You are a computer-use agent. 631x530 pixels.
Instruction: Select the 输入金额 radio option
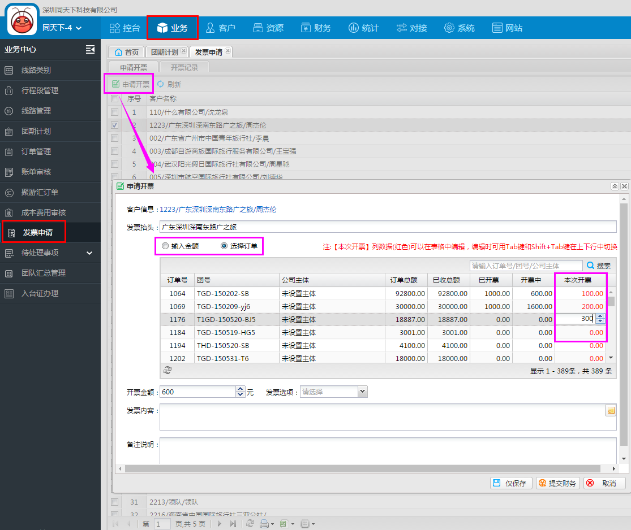165,246
